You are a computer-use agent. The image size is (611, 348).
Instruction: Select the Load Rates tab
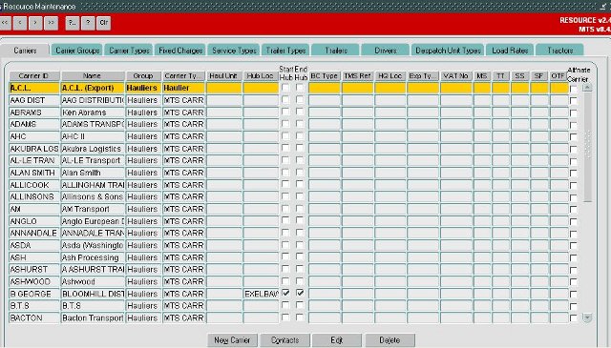tap(510, 51)
